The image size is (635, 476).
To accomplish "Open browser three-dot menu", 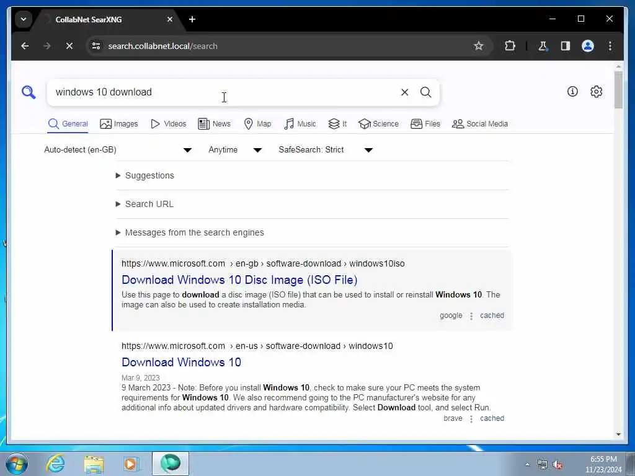I will [610, 46].
